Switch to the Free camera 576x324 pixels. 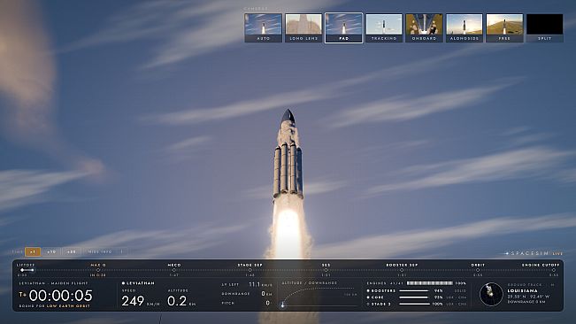pos(504,27)
